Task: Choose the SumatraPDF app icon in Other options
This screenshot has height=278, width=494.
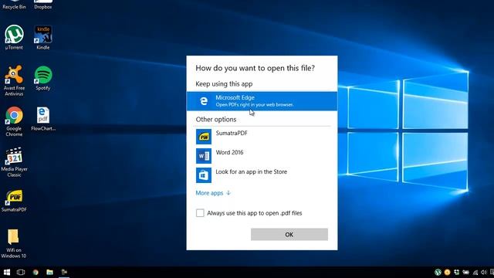Action: (204, 137)
